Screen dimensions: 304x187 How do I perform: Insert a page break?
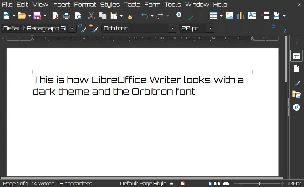pos(265,16)
